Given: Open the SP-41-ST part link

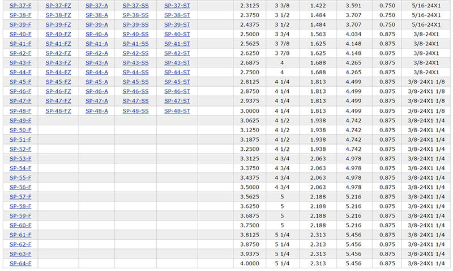Looking at the screenshot, I should 177,44.
